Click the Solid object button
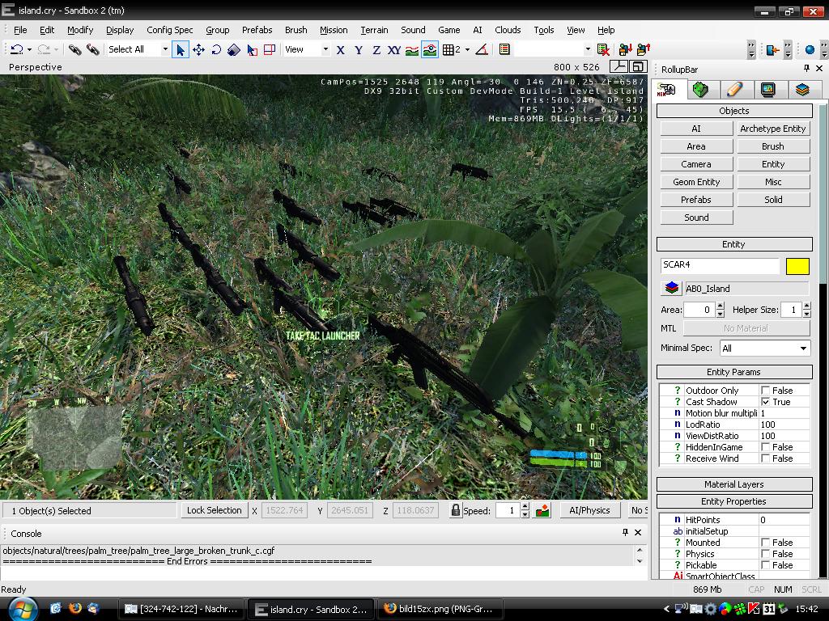The width and height of the screenshot is (829, 621). [x=773, y=200]
